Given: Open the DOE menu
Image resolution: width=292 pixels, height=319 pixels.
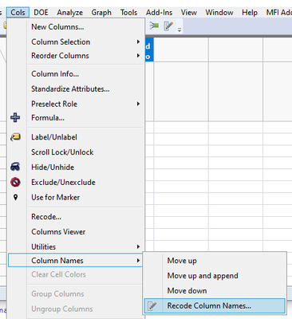Looking at the screenshot, I should coord(41,12).
